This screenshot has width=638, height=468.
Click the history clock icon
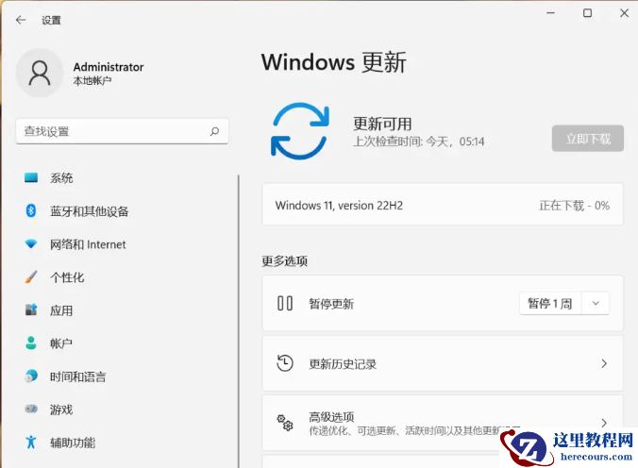click(285, 363)
